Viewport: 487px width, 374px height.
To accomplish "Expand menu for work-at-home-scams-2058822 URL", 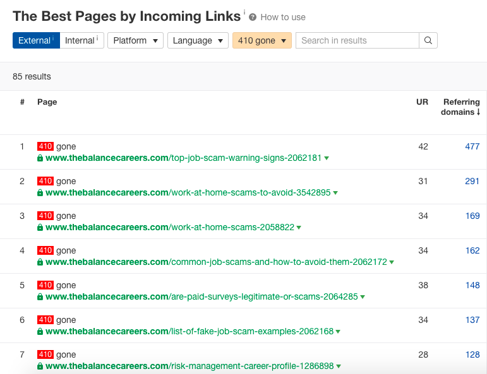I will tap(299, 228).
